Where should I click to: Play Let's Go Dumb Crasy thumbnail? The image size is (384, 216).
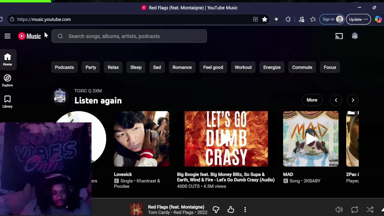pos(226,139)
